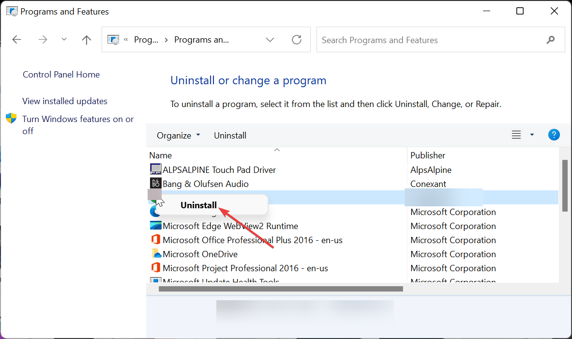
Task: Open the View installed updates link
Action: (64, 101)
